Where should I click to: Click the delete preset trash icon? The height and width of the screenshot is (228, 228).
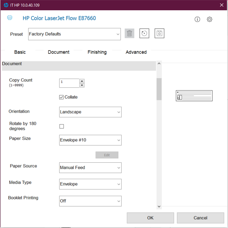pyautogui.click(x=130, y=33)
